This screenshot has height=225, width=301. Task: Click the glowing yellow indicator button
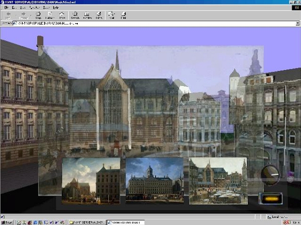coord(271,198)
